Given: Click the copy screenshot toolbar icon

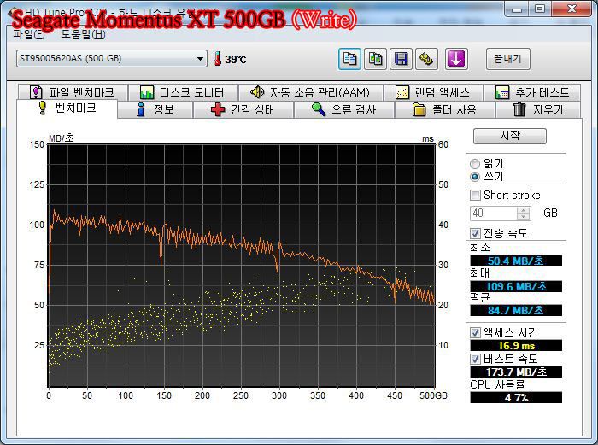Looking at the screenshot, I should (x=375, y=59).
